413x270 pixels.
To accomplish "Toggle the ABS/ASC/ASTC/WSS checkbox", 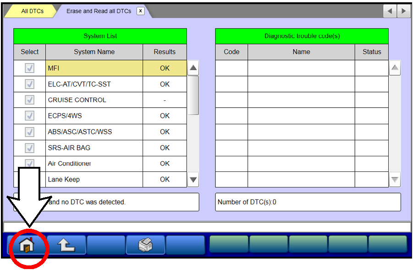I will (29, 132).
